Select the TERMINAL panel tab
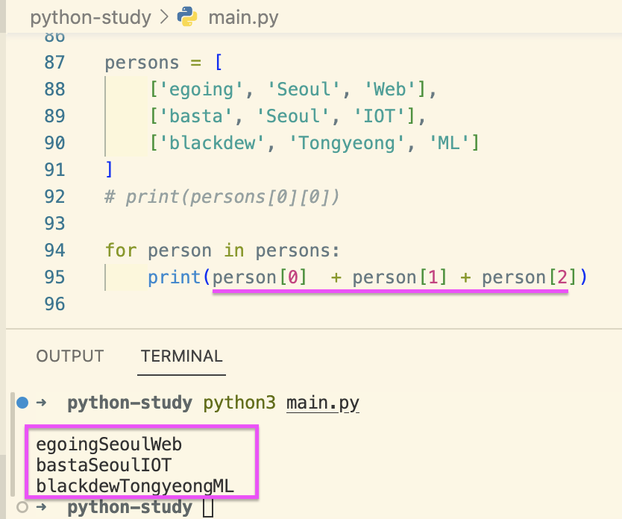622x519 pixels. click(x=182, y=356)
